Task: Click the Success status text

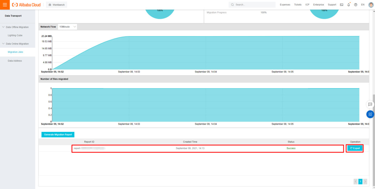Action: (291, 148)
